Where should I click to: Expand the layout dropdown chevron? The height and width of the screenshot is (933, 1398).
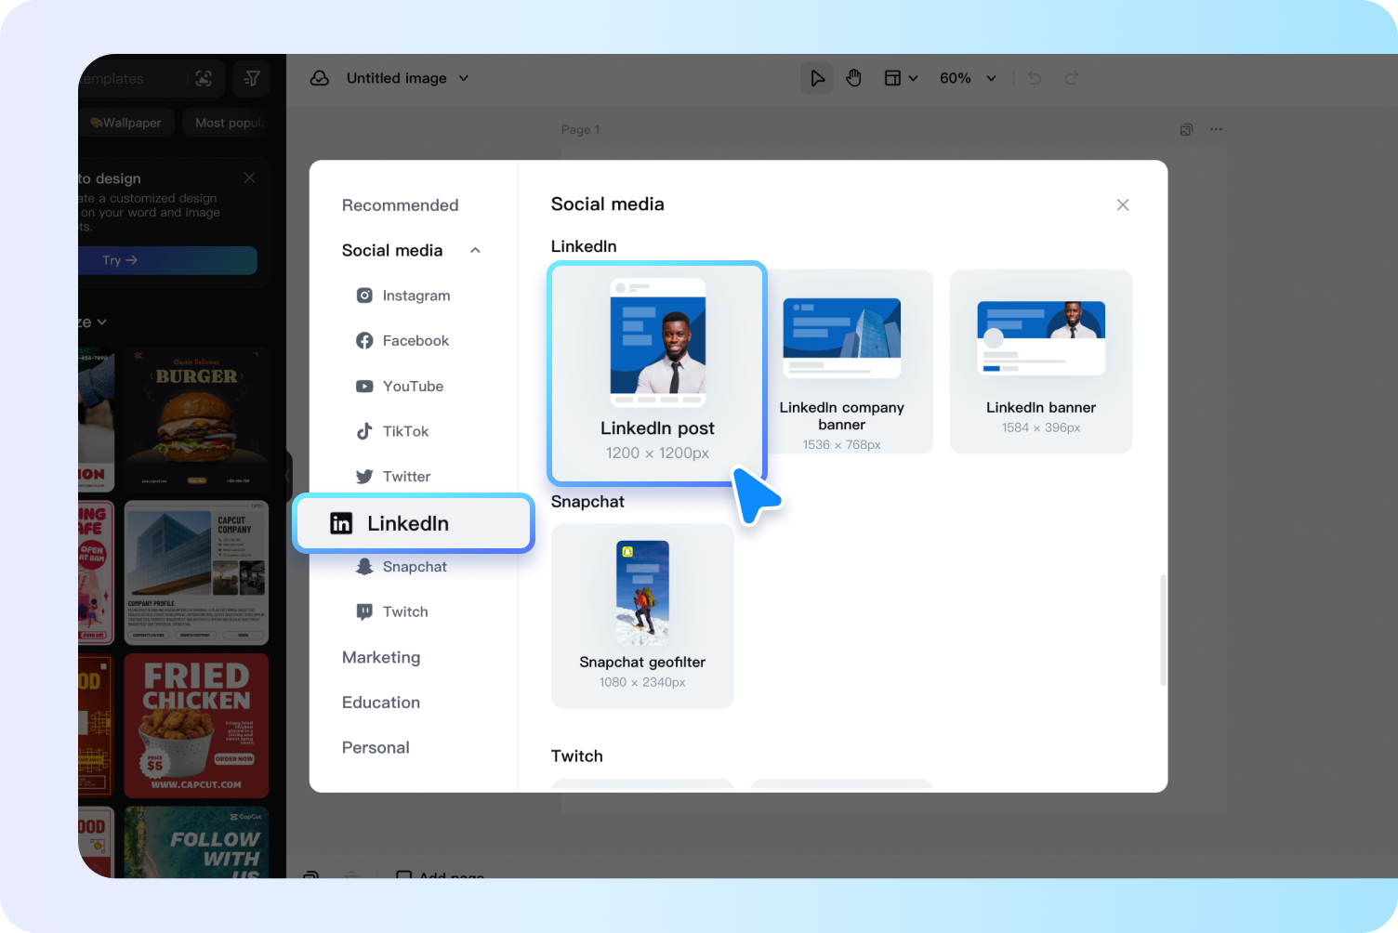click(913, 78)
